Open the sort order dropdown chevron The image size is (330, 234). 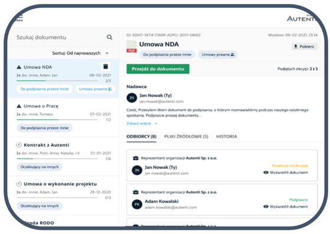pos(107,54)
